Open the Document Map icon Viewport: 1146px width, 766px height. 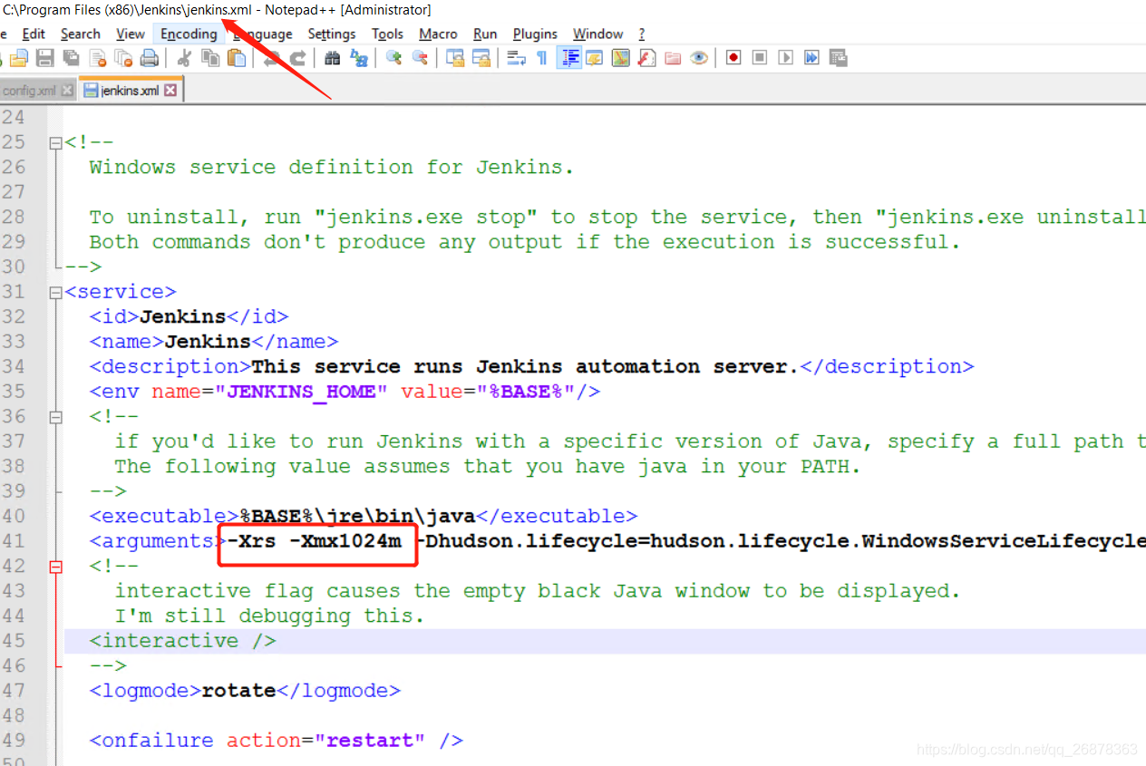[621, 58]
